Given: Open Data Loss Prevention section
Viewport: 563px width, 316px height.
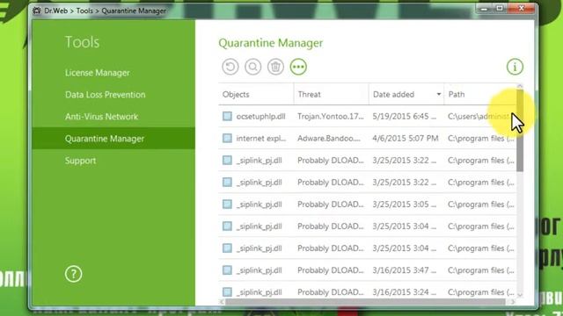Looking at the screenshot, I should coord(106,95).
